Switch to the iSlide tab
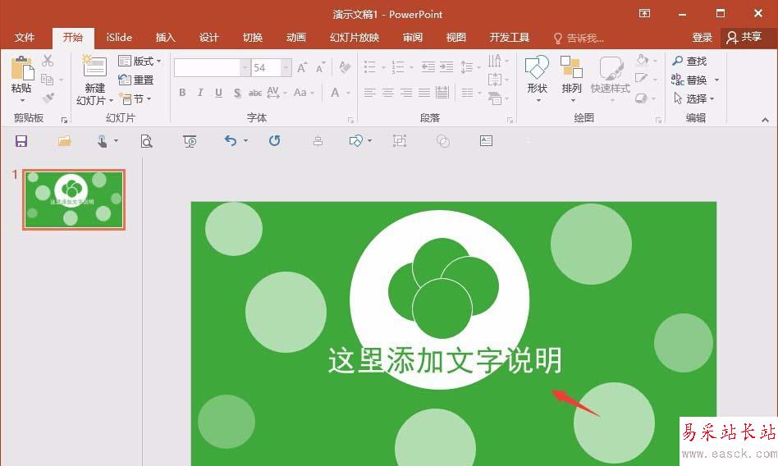The image size is (778, 466). pos(119,38)
